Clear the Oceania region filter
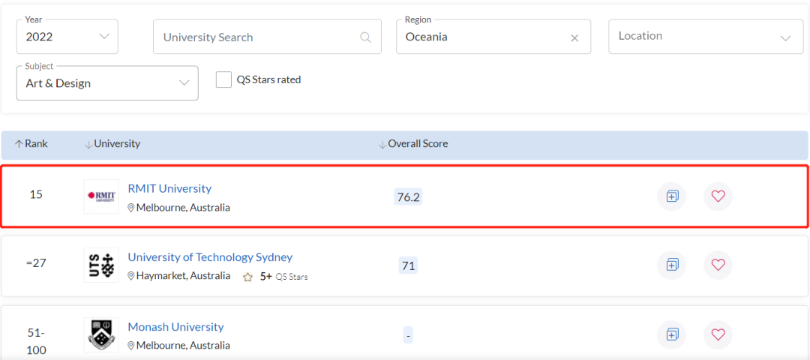This screenshot has width=810, height=360. point(574,37)
